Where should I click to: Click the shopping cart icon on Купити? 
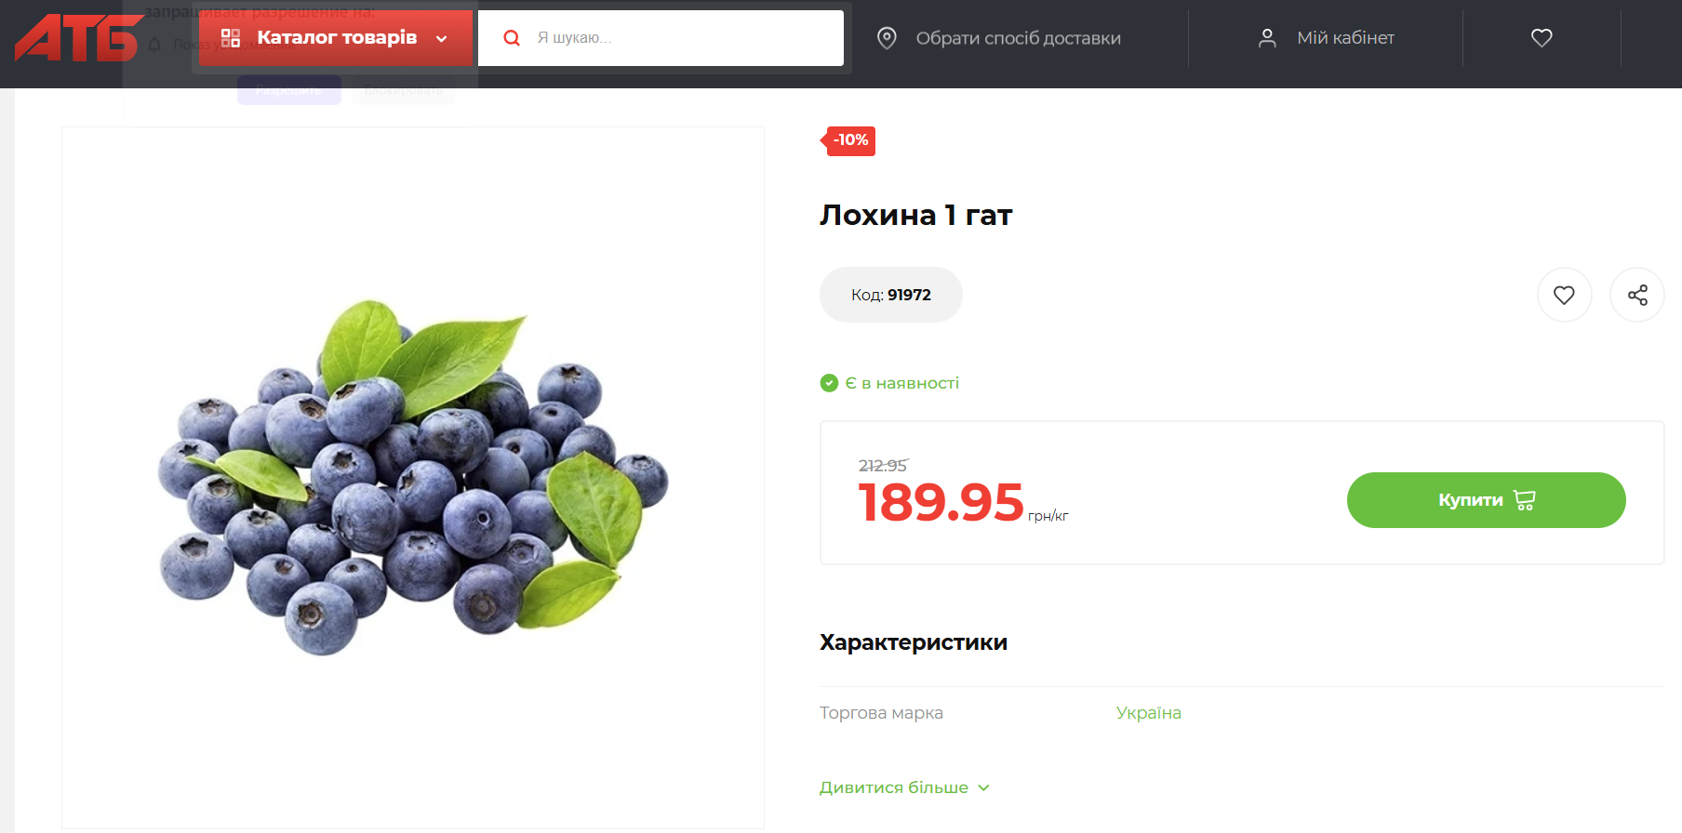[x=1525, y=500]
